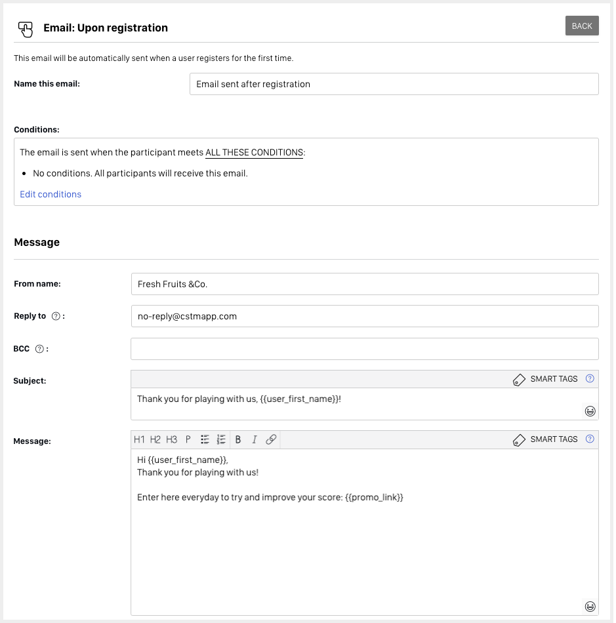The width and height of the screenshot is (616, 623).
Task: Insert a bulleted list in message
Action: tap(205, 439)
